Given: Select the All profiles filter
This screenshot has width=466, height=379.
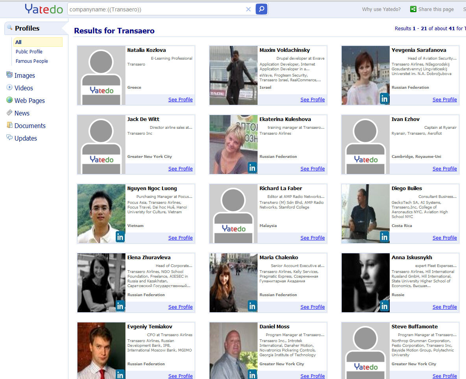Looking at the screenshot, I should (38, 42).
